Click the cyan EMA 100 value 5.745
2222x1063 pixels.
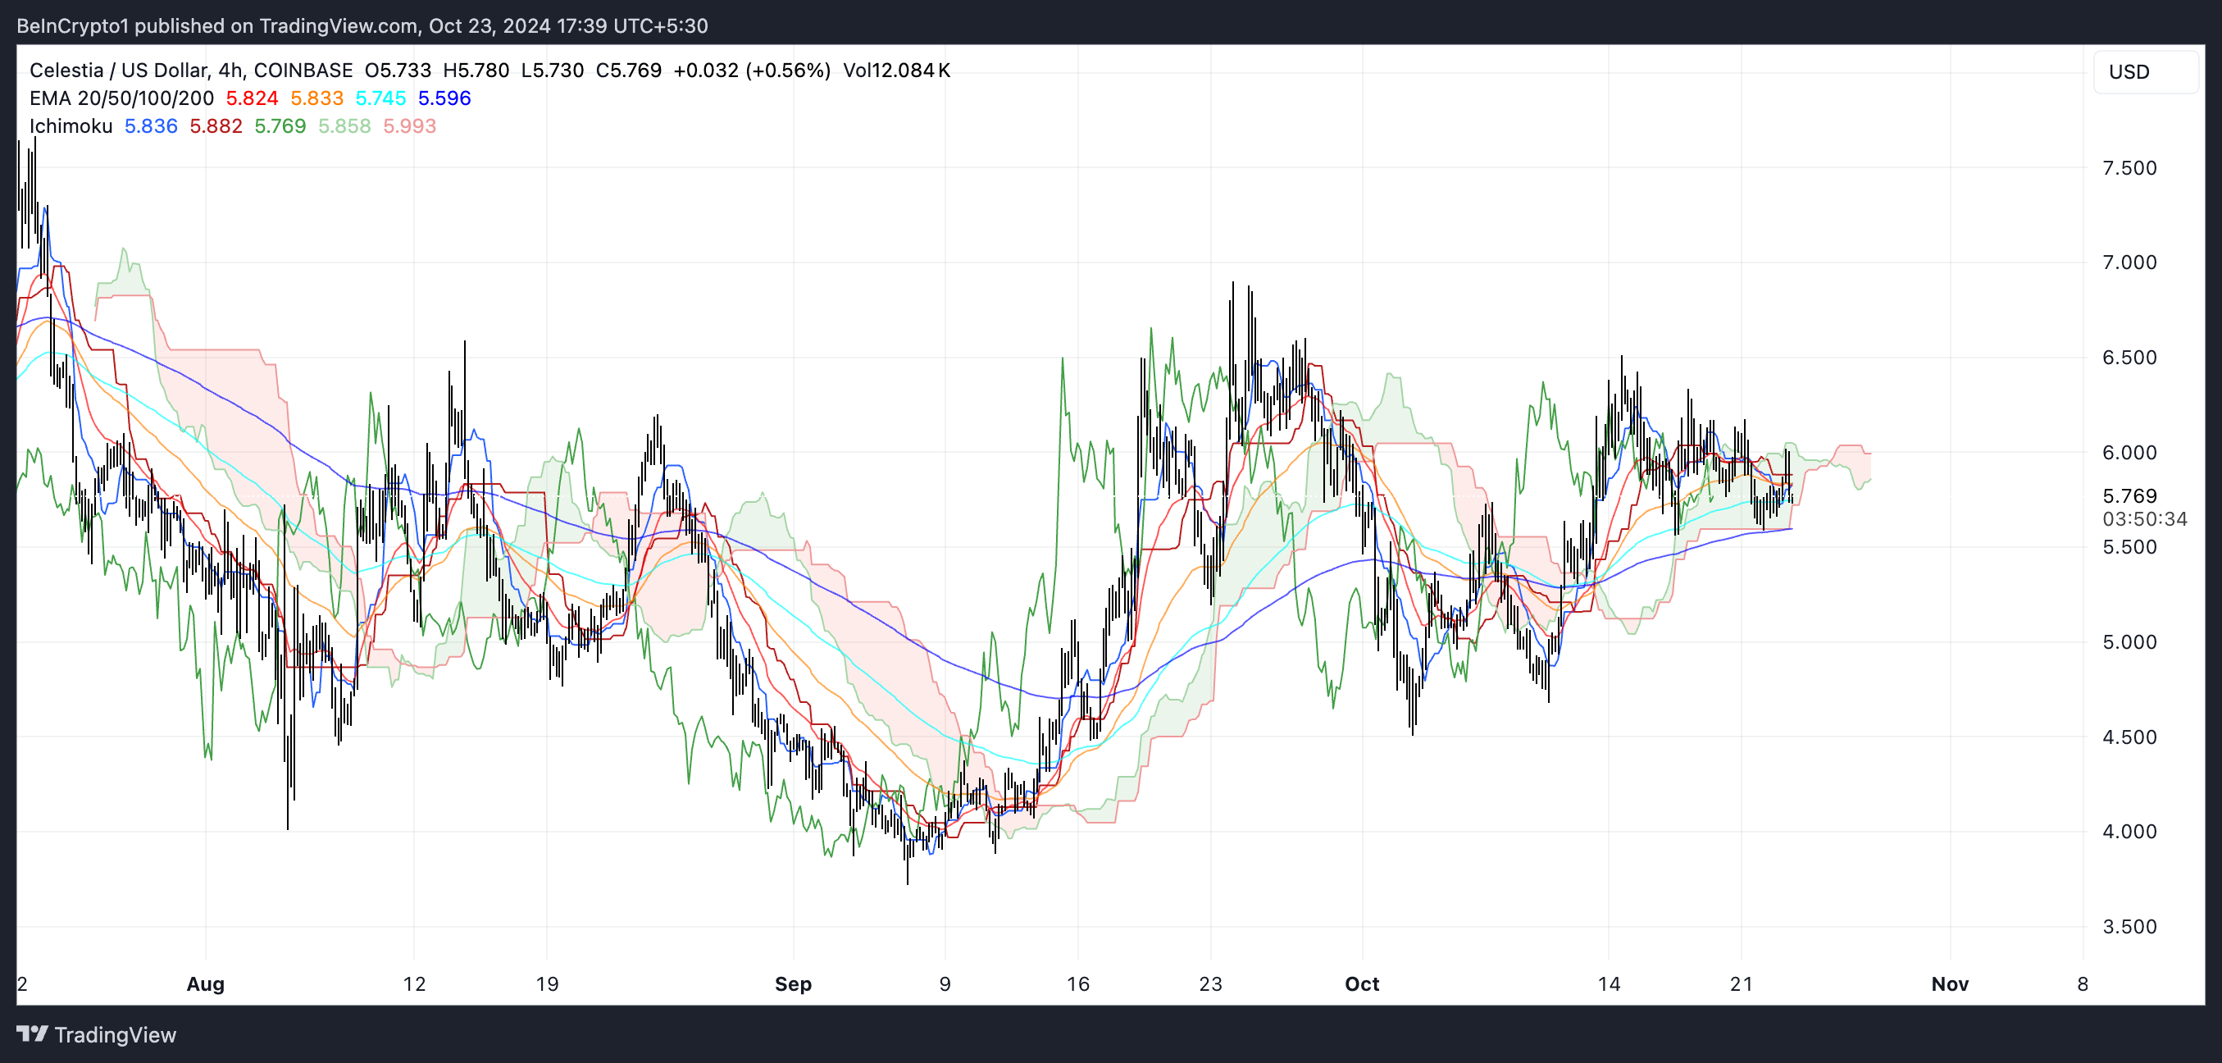(x=380, y=98)
